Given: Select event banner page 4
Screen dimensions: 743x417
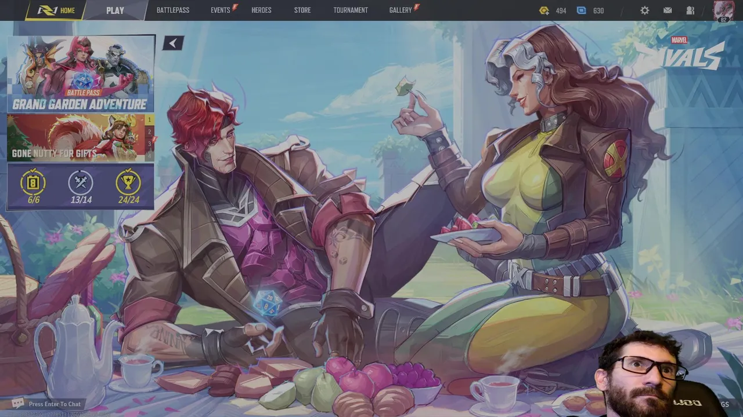Looking at the screenshot, I should [x=150, y=155].
